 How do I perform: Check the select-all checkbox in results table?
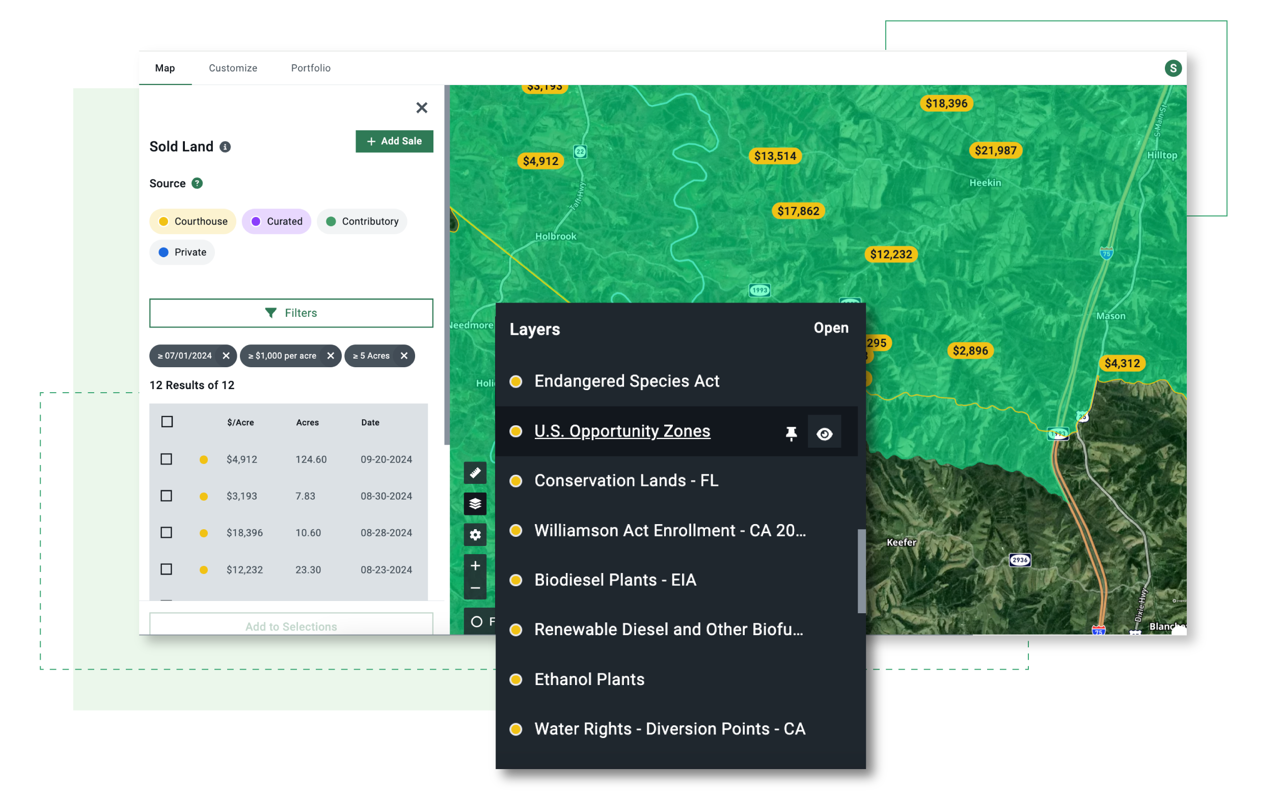pos(167,422)
